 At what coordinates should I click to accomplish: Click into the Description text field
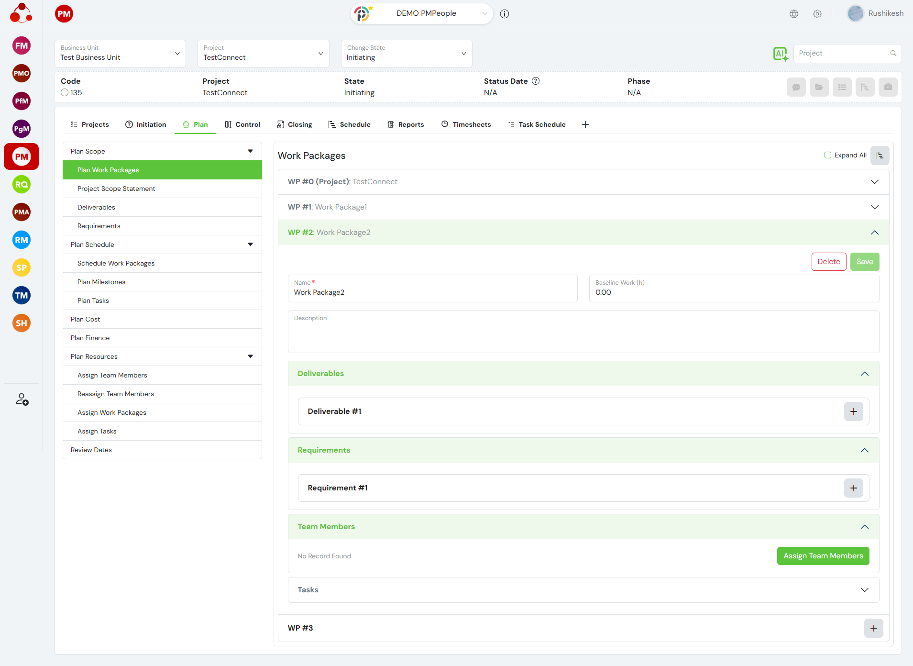click(x=583, y=335)
